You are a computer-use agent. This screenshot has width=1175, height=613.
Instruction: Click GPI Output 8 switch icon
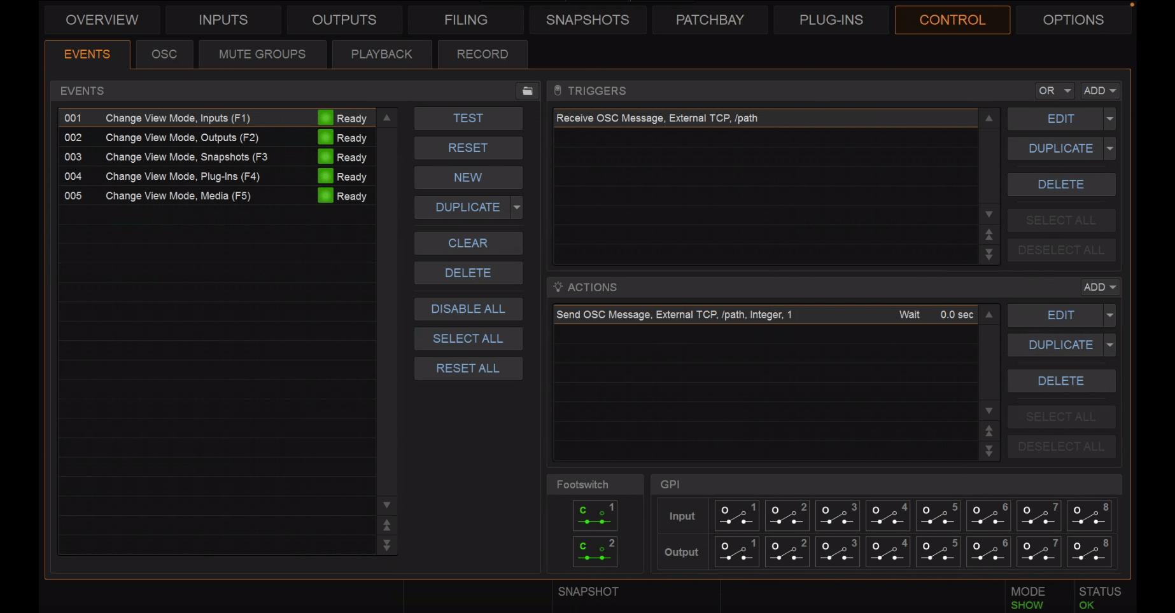1088,552
